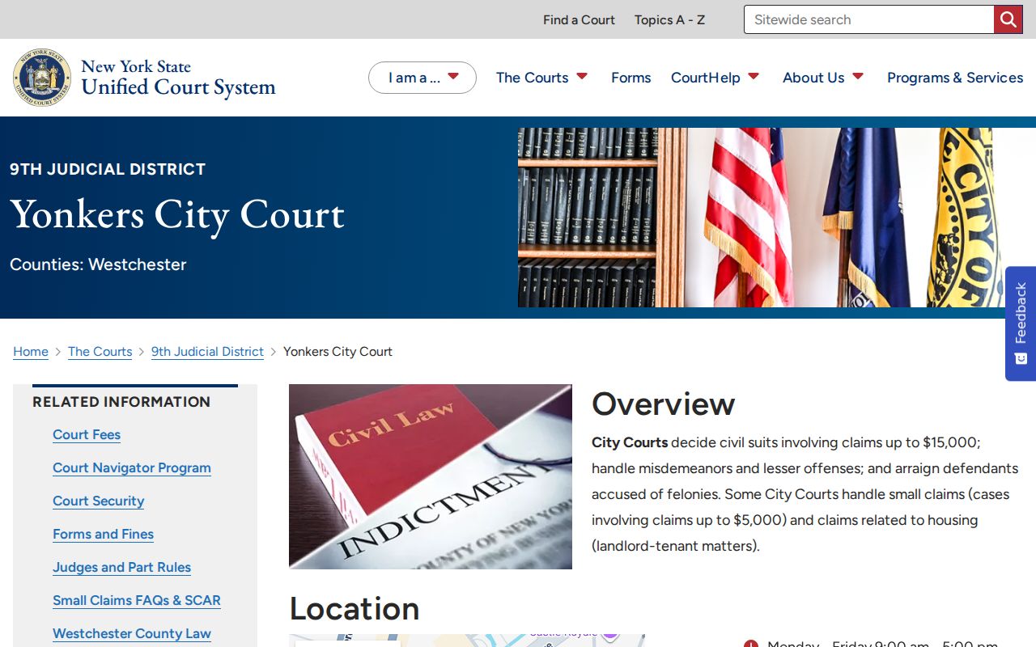Screen dimensions: 1036x647
Task: Expand the "I am a ..." dropdown
Action: click(422, 78)
